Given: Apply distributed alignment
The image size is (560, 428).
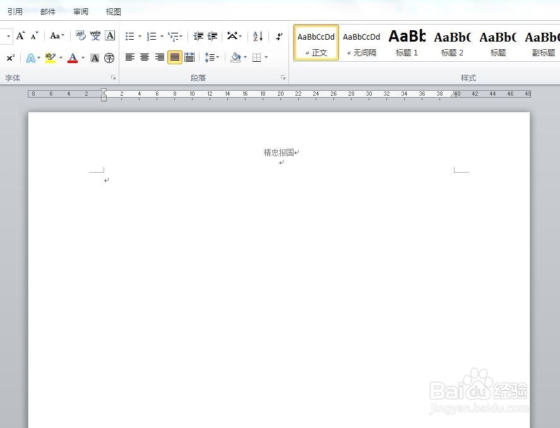Looking at the screenshot, I should coord(189,57).
